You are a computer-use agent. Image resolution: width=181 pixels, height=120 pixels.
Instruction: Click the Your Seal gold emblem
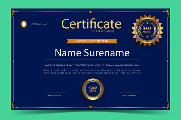pos(93,89)
